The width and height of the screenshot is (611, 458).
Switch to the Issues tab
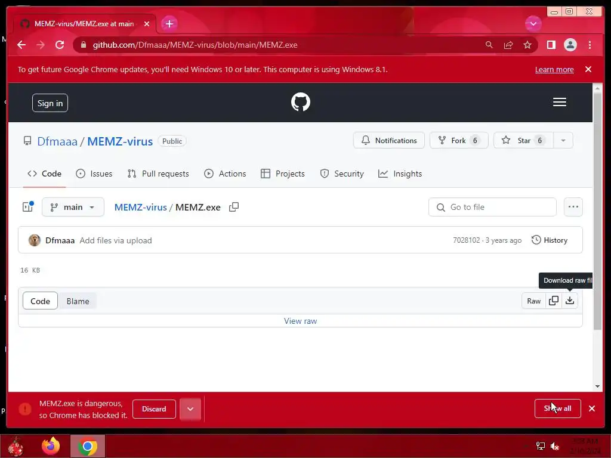click(x=94, y=174)
